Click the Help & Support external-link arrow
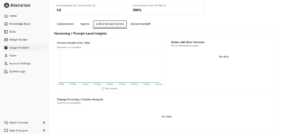283x134 pixels. (x=44, y=131)
